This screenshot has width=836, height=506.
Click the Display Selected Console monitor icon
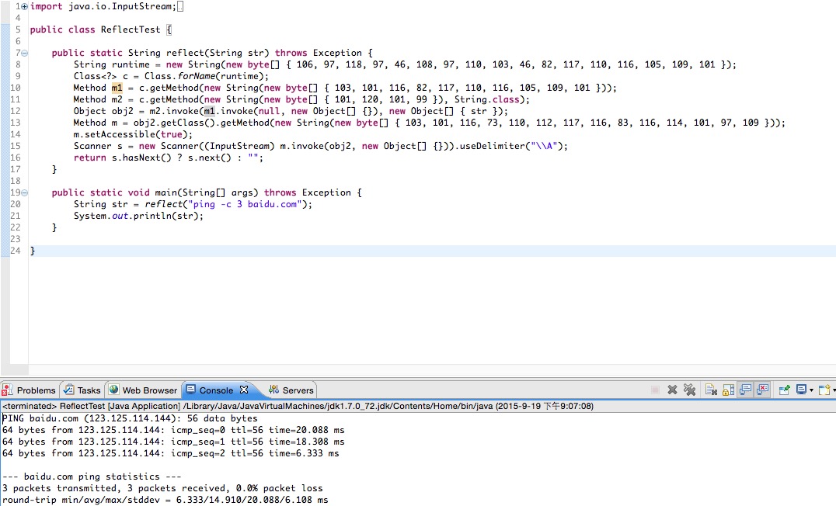(801, 390)
